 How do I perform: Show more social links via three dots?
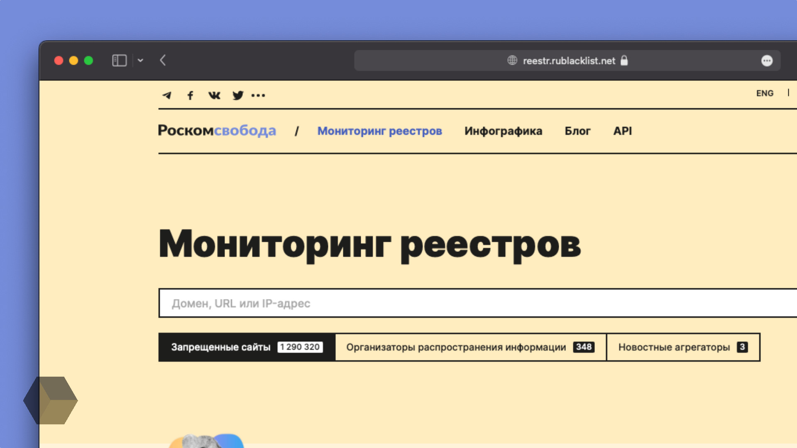point(258,95)
